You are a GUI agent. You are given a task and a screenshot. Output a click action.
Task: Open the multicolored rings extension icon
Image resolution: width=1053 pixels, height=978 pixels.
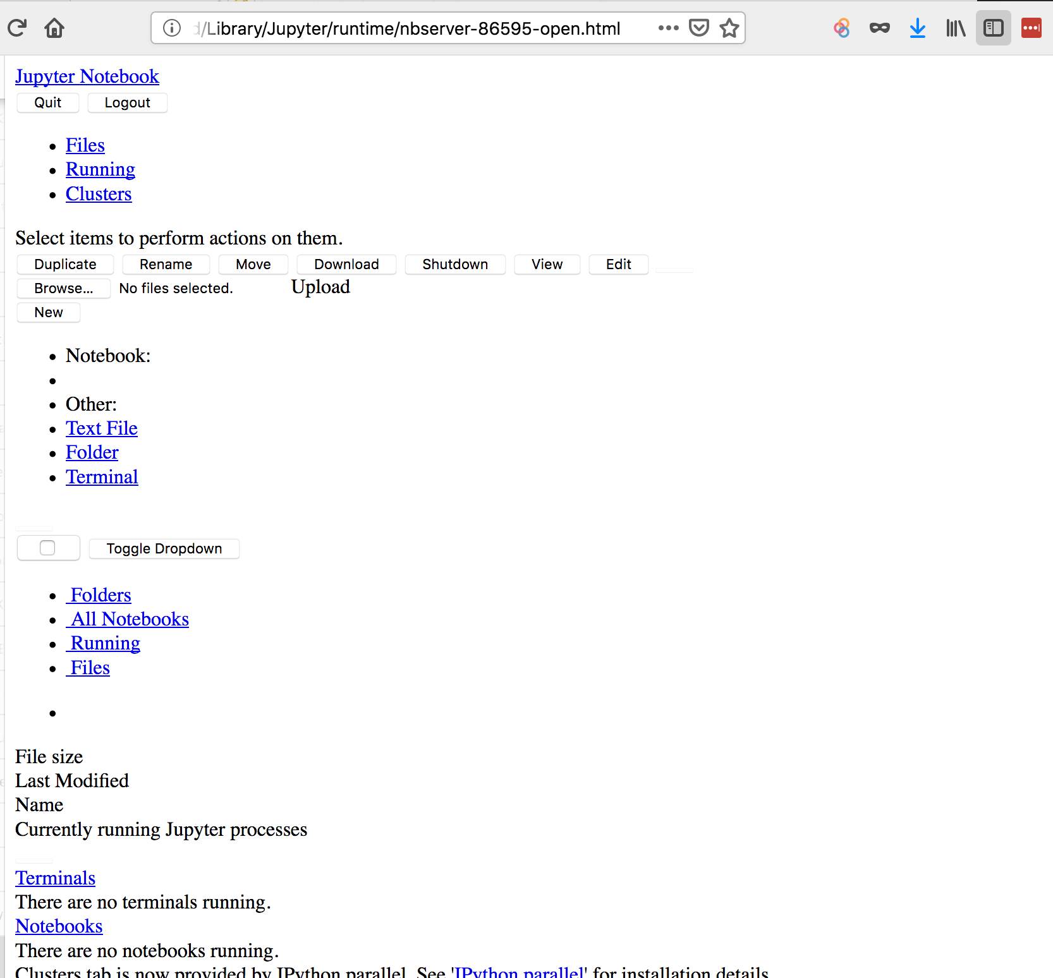[x=842, y=28]
